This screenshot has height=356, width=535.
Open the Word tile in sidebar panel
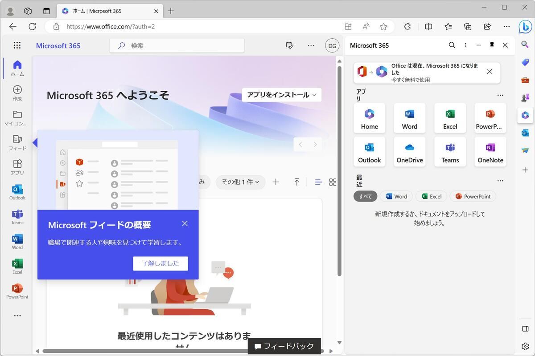[x=410, y=118]
